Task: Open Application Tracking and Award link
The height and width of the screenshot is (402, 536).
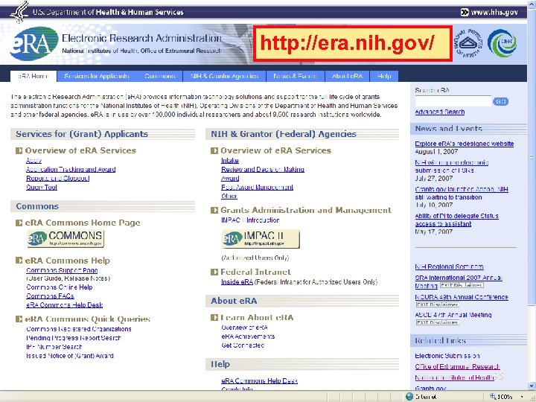Action: tap(71, 170)
